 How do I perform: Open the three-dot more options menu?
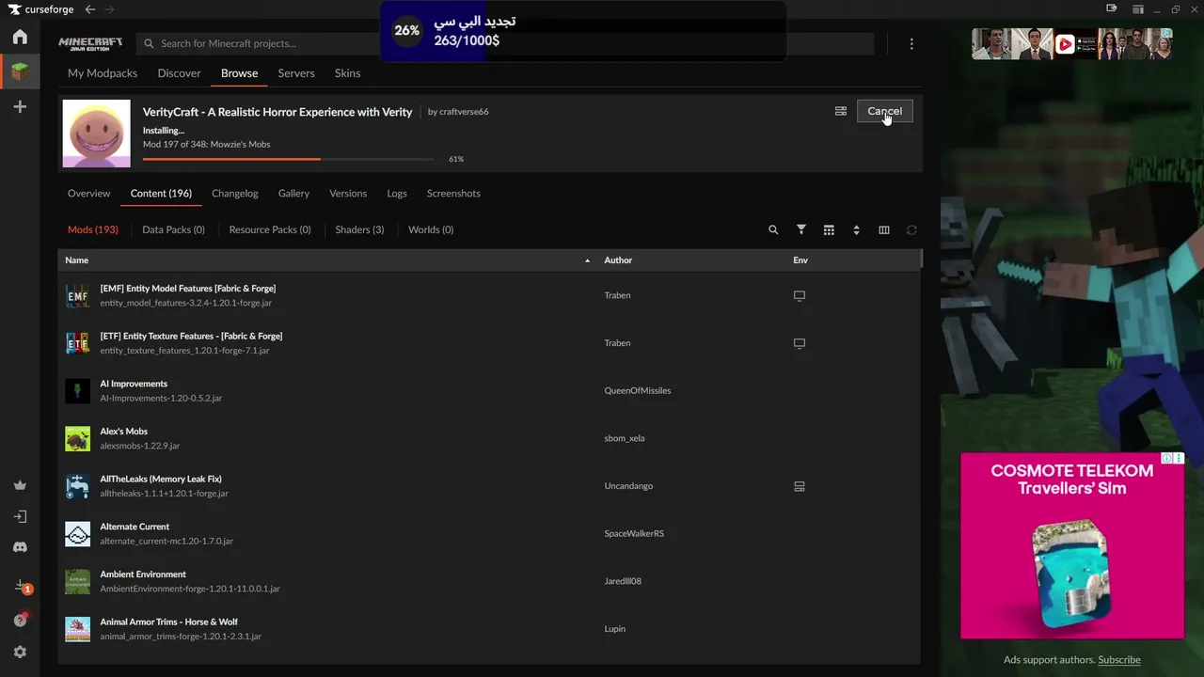pos(911,43)
